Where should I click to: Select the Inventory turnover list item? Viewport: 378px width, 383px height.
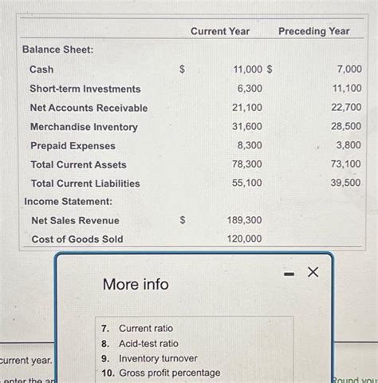pos(149,358)
